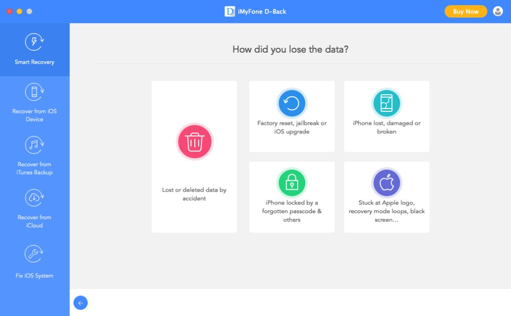Select 'iPhone locked by a forgotten passcode' option
511x316 pixels.
point(292,197)
